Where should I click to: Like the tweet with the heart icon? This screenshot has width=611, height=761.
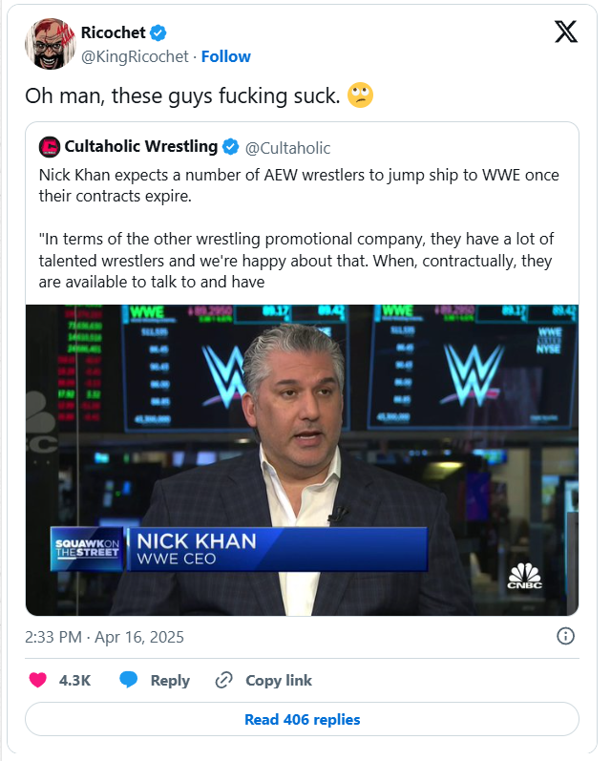coord(38,680)
